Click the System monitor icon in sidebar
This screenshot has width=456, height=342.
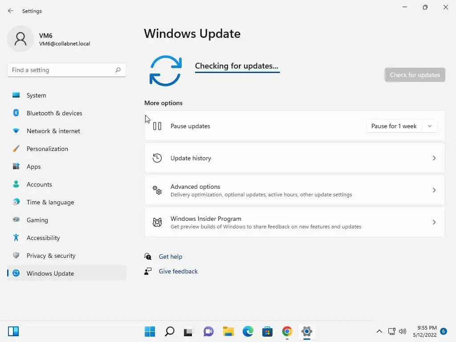pyautogui.click(x=16, y=95)
